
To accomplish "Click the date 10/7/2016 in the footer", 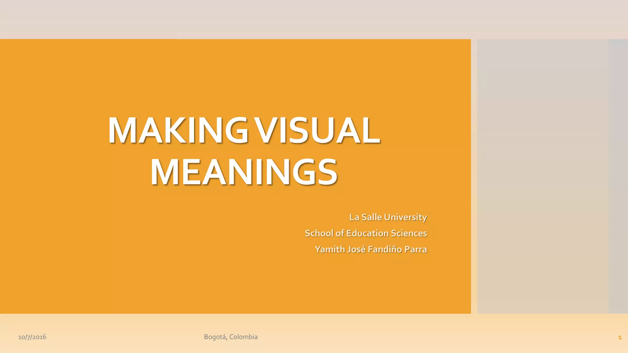I will 32,337.
